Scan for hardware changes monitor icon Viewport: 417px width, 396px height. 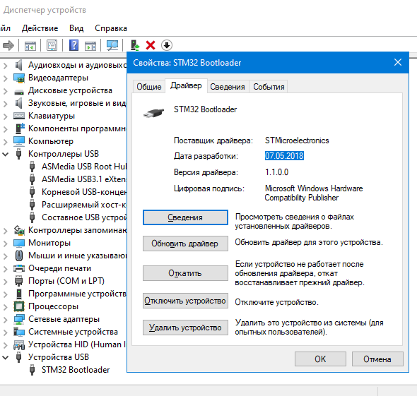coord(112,45)
